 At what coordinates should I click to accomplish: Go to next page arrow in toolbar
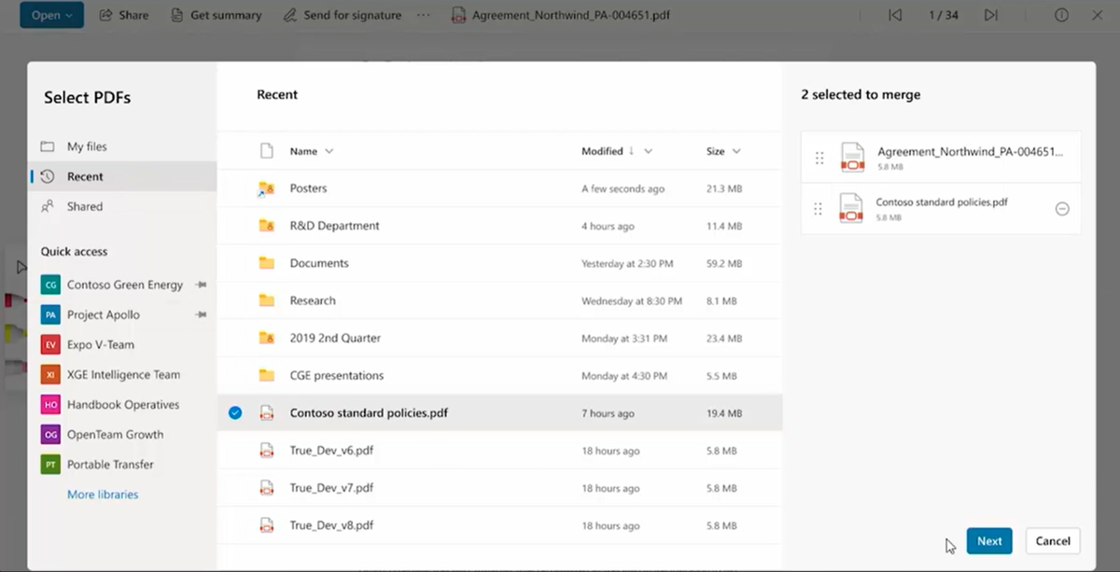pyautogui.click(x=991, y=16)
